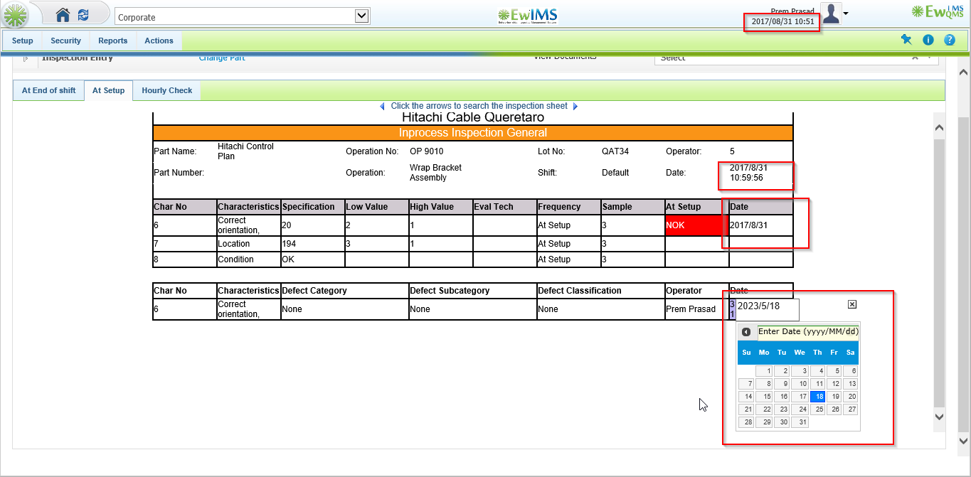Click the OP 9010 operation number

(x=427, y=151)
